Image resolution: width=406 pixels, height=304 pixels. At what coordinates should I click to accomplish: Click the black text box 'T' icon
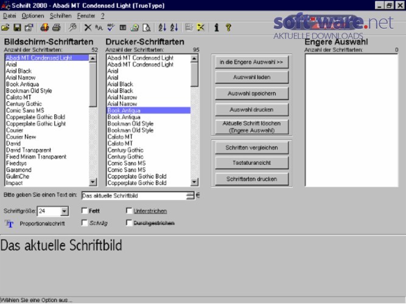(x=123, y=27)
